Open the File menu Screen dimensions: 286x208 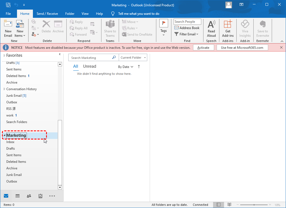point(8,14)
